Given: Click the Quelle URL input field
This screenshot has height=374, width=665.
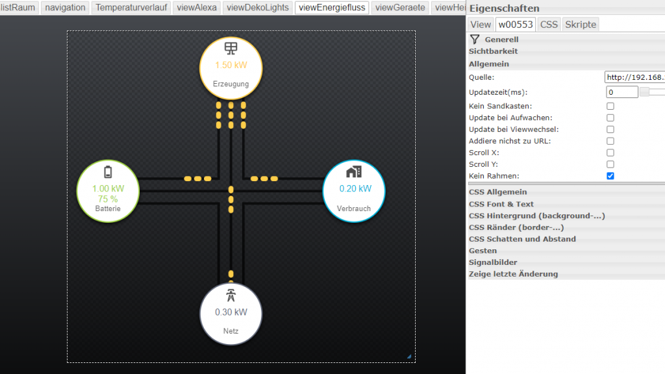Looking at the screenshot, I should pyautogui.click(x=634, y=77).
